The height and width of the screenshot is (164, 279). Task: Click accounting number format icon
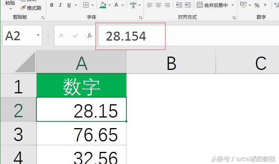[x=243, y=5]
